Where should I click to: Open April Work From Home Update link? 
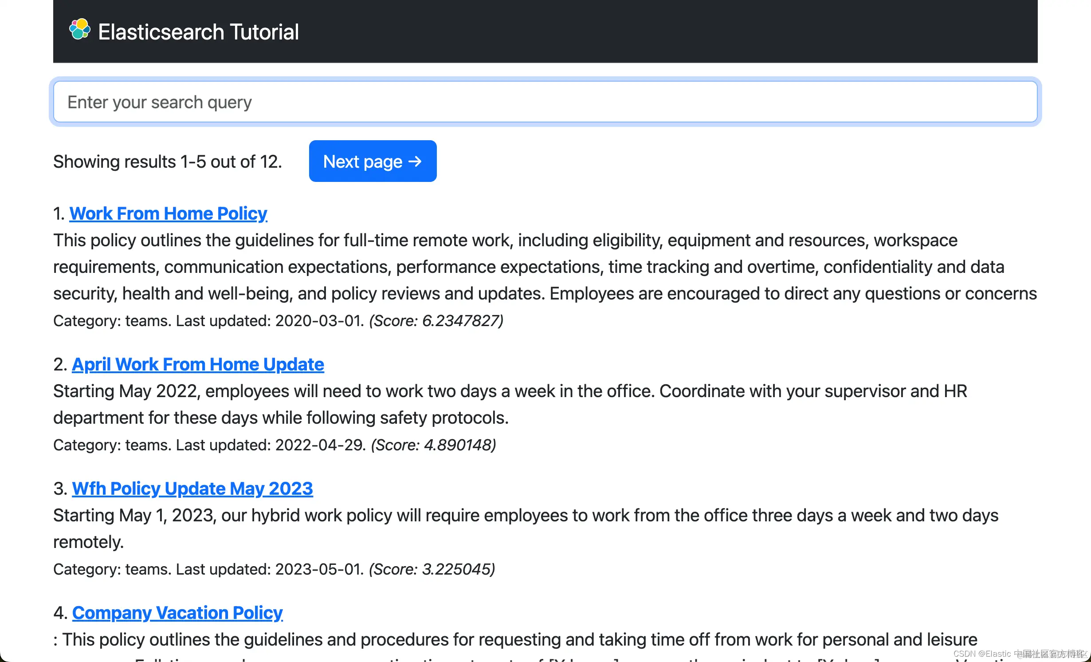click(198, 364)
